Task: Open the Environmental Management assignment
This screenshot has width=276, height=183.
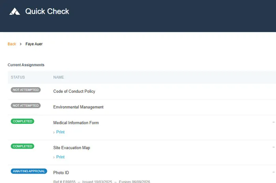Action: (x=78, y=107)
